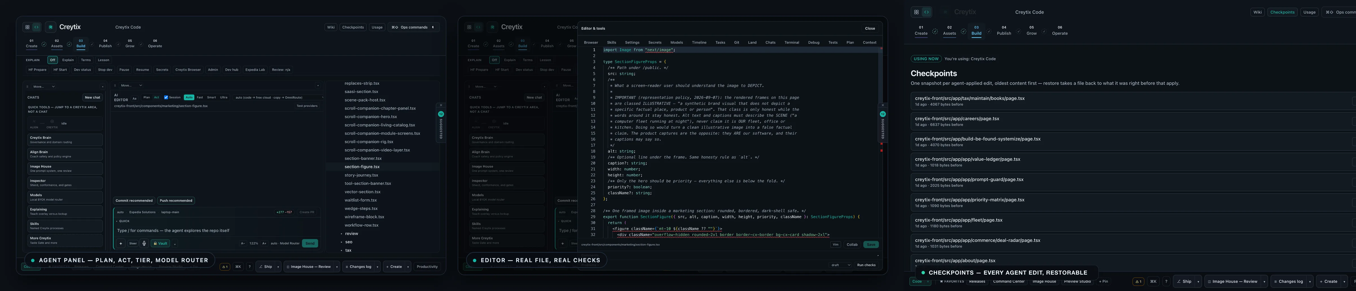
Task: Click the plus attach icon beside Steer
Action: (121, 243)
